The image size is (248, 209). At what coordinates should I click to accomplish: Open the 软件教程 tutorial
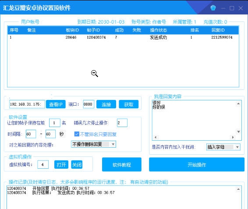coord(122,165)
